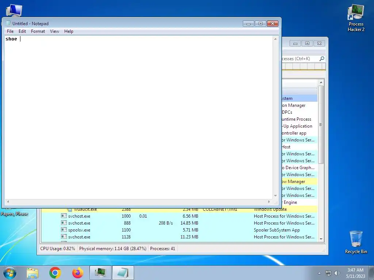This screenshot has width=374, height=280.
Task: Click the Notepad taskbar button
Action: coord(123,273)
